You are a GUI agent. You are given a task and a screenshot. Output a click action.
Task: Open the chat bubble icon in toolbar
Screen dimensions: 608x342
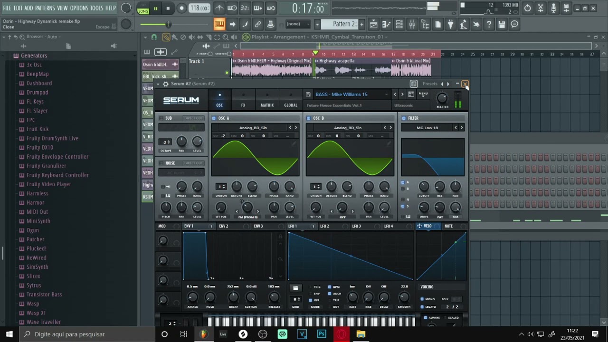[514, 24]
